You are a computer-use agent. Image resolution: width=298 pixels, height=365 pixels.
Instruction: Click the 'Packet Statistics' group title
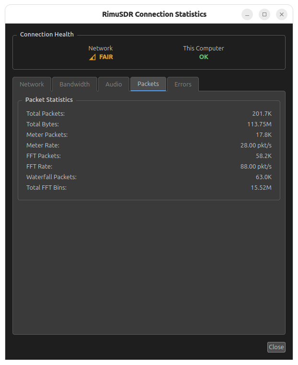49,99
